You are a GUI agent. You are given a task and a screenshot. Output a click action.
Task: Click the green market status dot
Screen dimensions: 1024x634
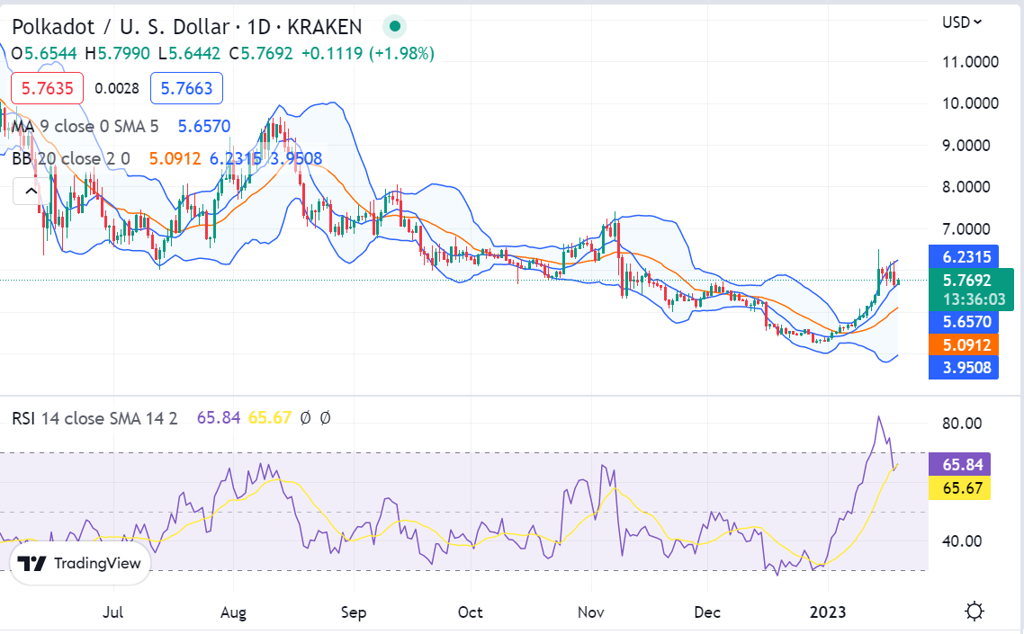click(394, 27)
